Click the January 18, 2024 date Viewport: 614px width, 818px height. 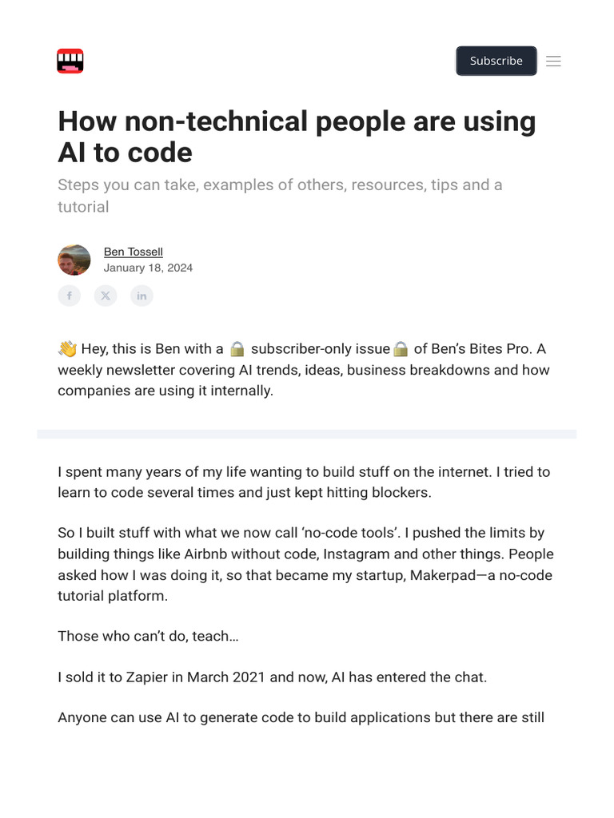click(x=148, y=268)
